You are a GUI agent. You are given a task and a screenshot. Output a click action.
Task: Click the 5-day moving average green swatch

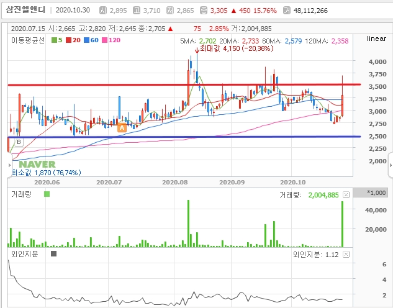tap(54, 40)
